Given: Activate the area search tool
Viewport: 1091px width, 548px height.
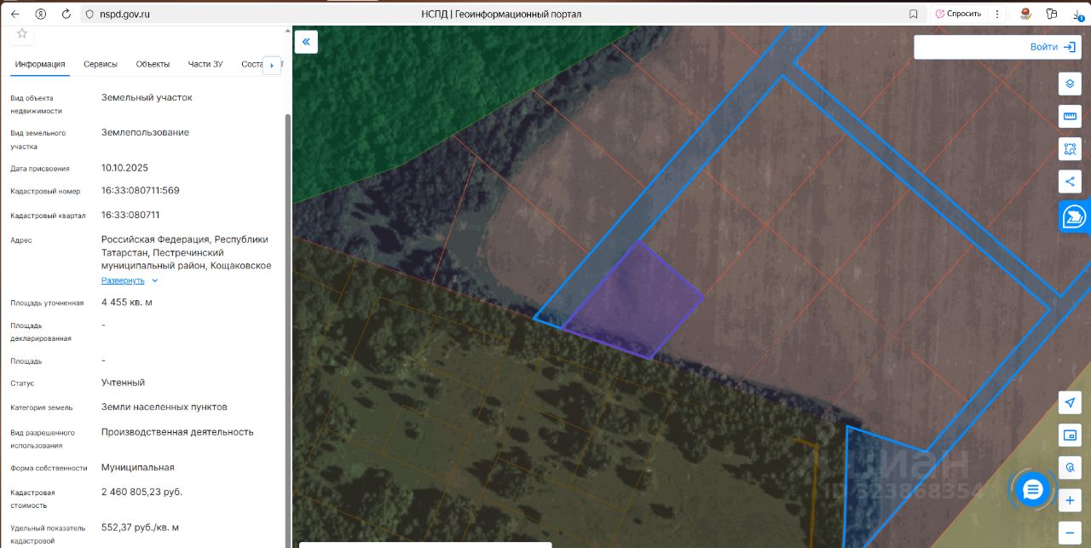Looking at the screenshot, I should click(1070, 149).
